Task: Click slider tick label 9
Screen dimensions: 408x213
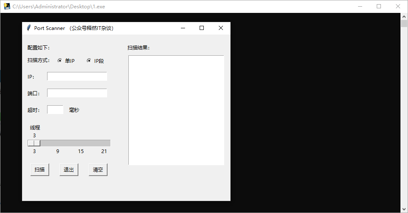Action: 58,151
